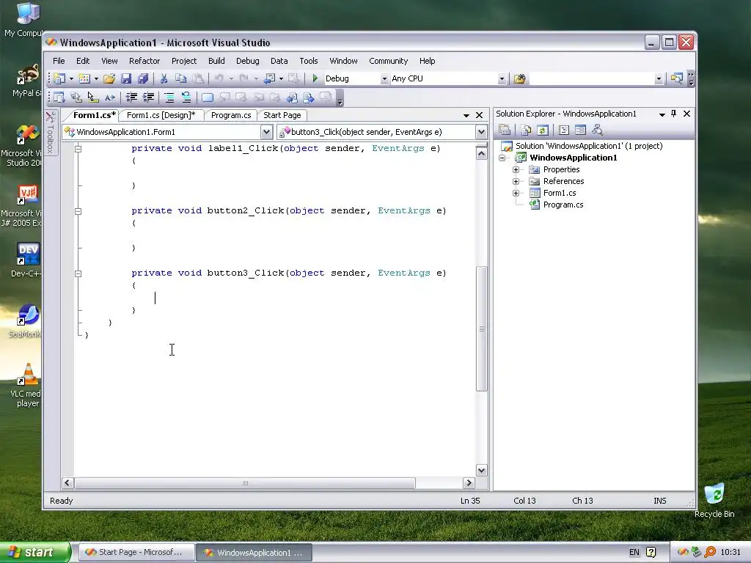Comment out the selected lines icon
The image size is (751, 563).
[169, 97]
